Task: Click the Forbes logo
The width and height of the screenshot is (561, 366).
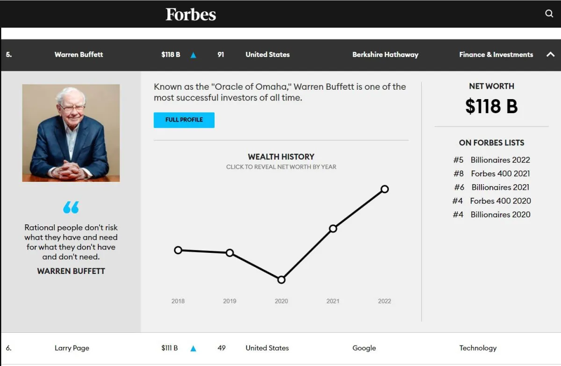Action: [191, 14]
